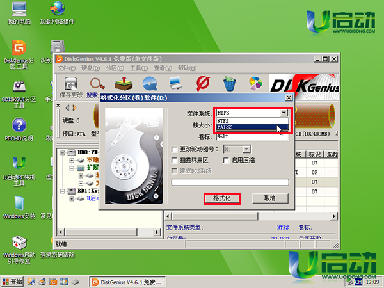
Task: Click the blue trash bin delete partition icon
Action: 230,83
